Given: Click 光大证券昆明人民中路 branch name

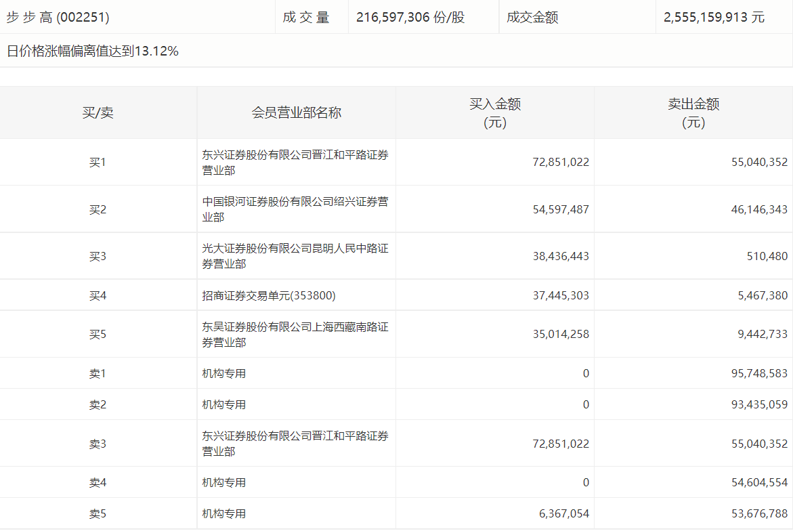Looking at the screenshot, I should pos(295,257).
